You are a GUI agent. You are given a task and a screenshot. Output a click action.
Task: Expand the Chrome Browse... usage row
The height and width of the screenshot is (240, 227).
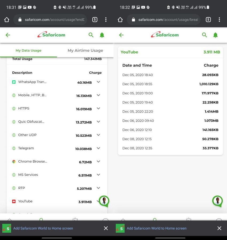point(98,161)
